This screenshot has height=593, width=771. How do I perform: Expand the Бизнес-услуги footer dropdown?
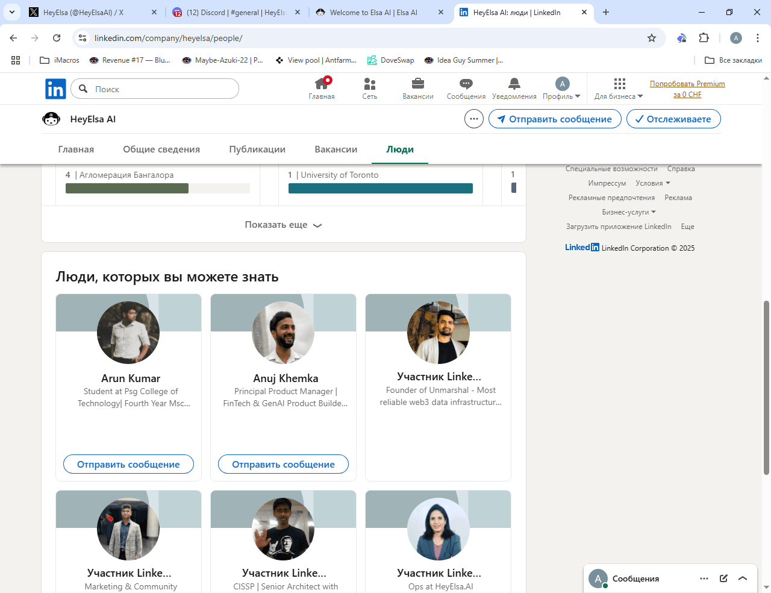629,212
